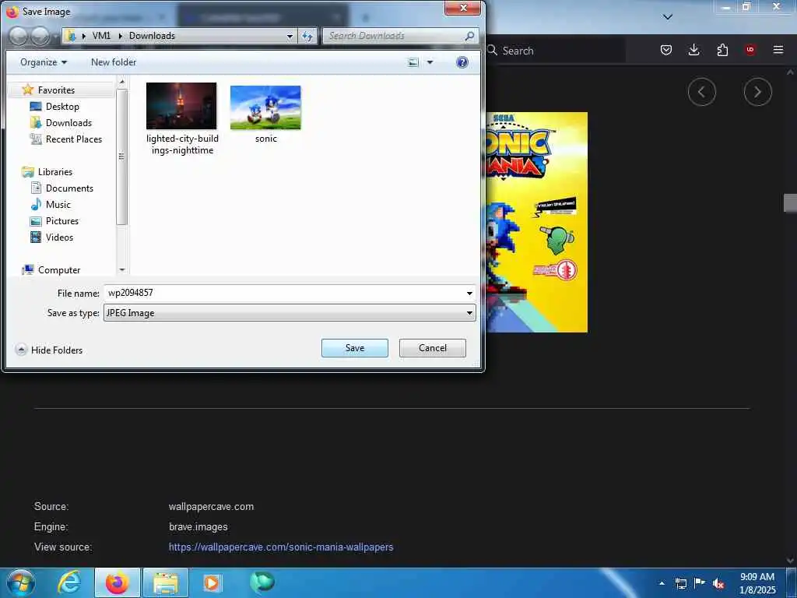Open the Firefox list all tabs chevron
The width and height of the screenshot is (797, 598).
(668, 17)
